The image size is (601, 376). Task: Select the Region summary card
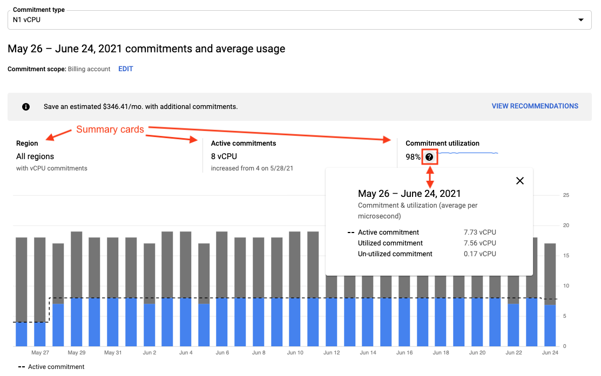tap(54, 156)
